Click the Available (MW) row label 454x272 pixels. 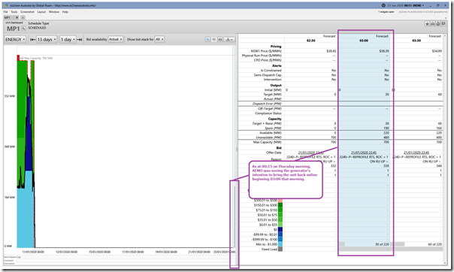point(270,133)
